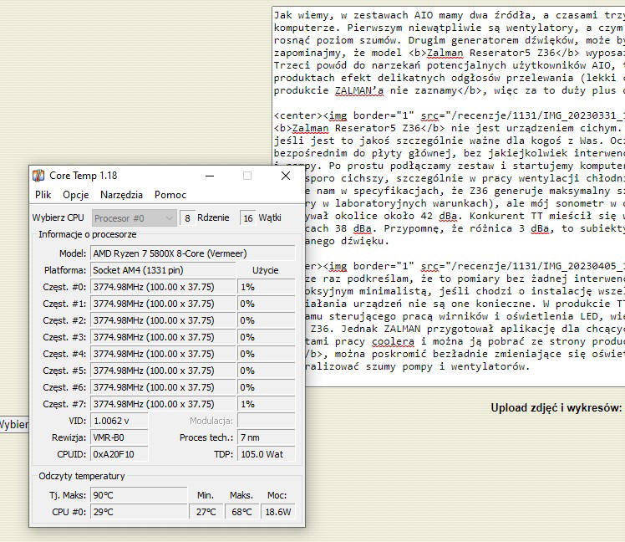Click the Odczyty temperatury group label
The height and width of the screenshot is (542, 625).
click(82, 476)
